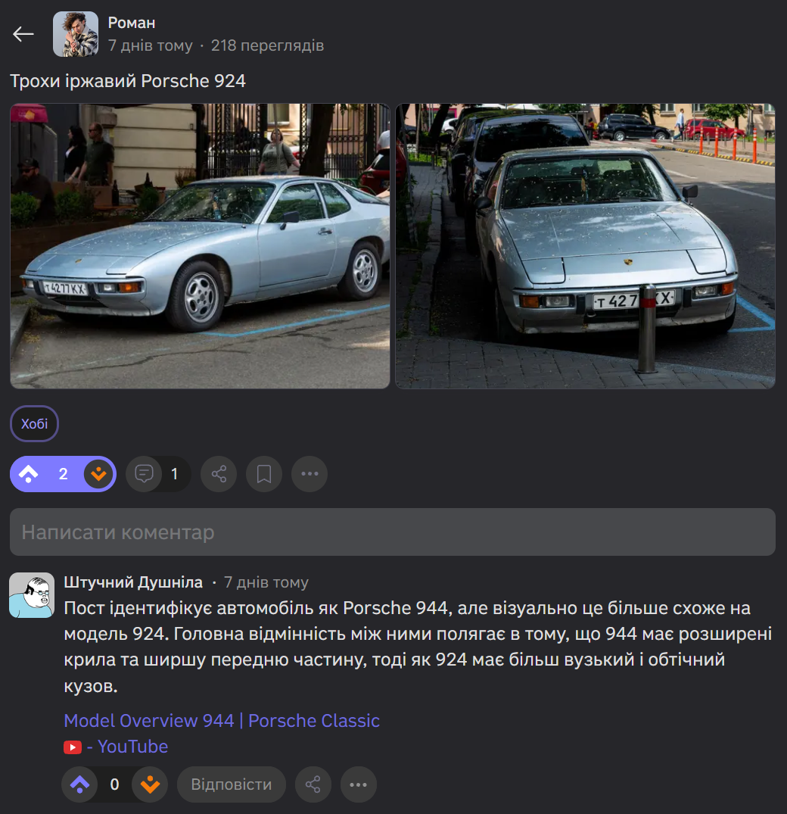Viewport: 787px width, 814px height.
Task: Share the comment via share icon
Action: tap(313, 784)
